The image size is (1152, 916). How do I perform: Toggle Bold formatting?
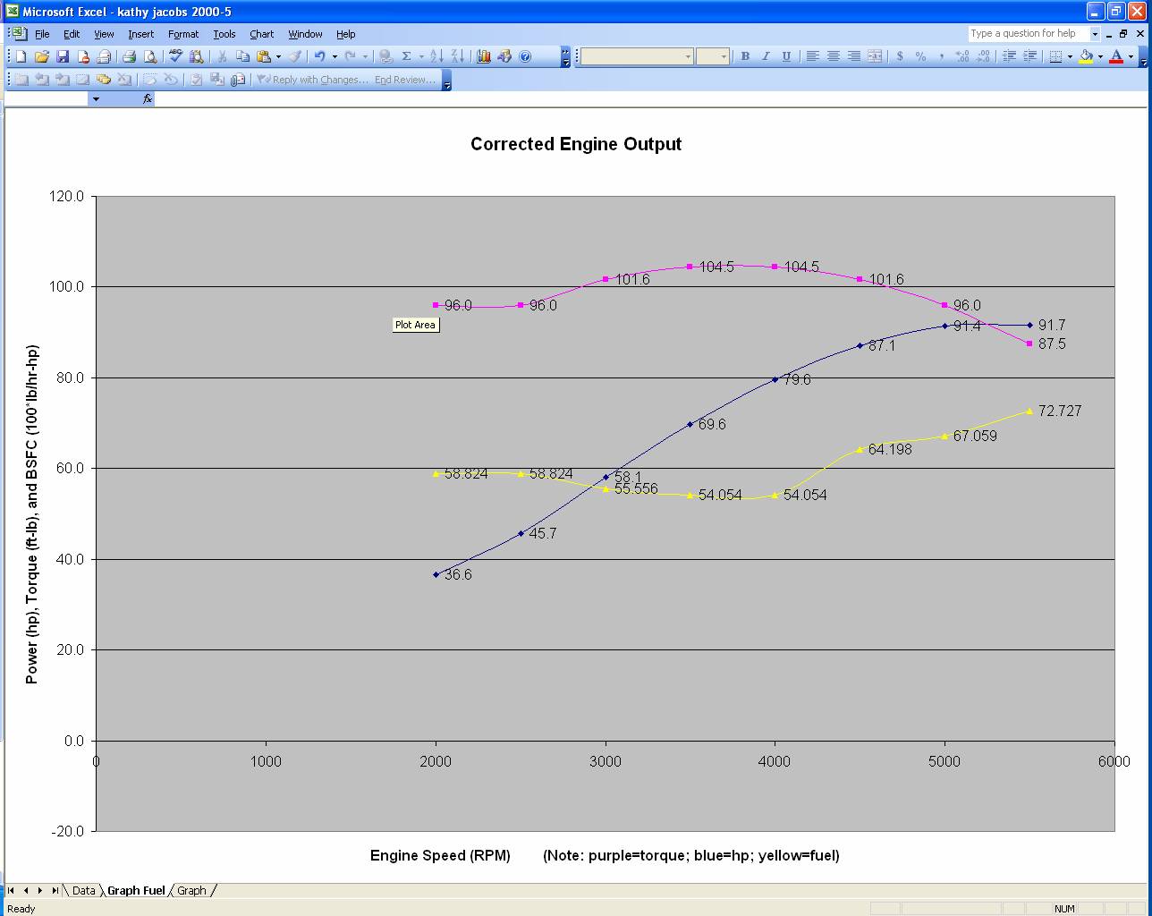point(745,56)
